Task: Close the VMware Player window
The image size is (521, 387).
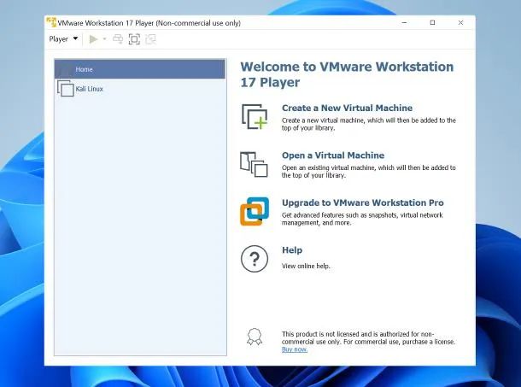Action: 460,22
